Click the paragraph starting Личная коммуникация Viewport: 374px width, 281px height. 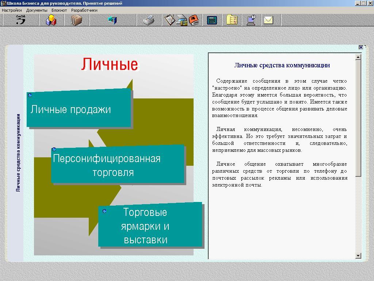click(x=279, y=140)
